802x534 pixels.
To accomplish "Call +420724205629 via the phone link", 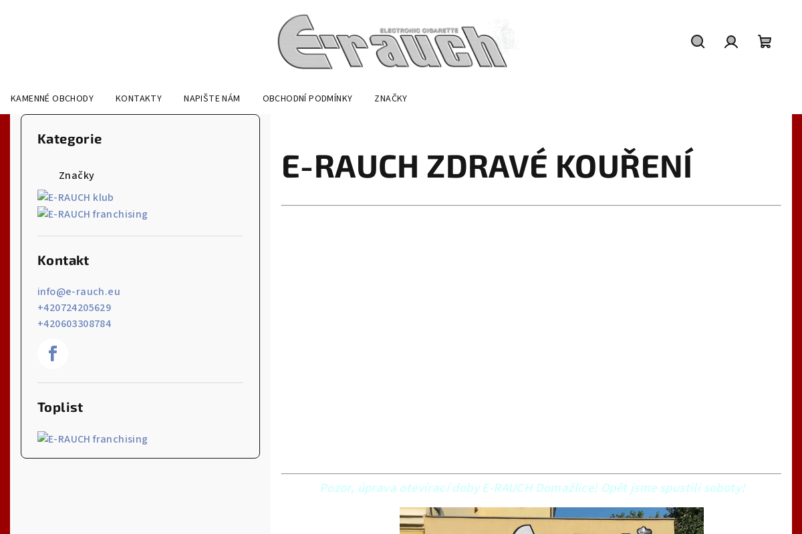I will click(74, 307).
